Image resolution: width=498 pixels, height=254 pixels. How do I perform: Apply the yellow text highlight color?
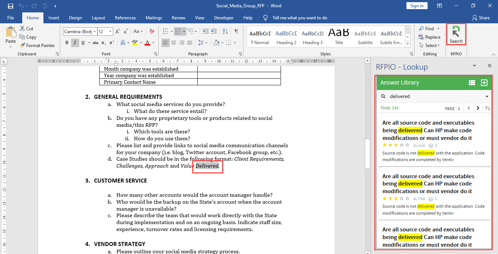tap(135, 43)
